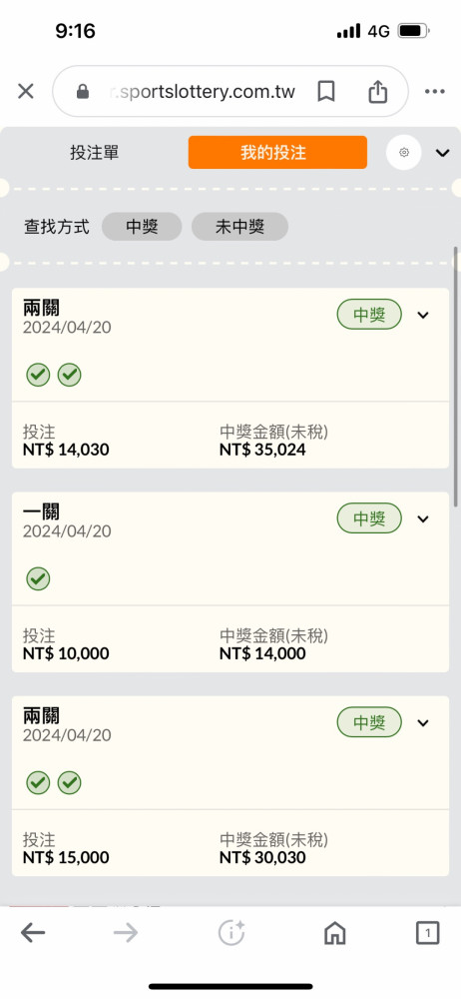Open the settings gear icon
461x999 pixels.
click(404, 153)
